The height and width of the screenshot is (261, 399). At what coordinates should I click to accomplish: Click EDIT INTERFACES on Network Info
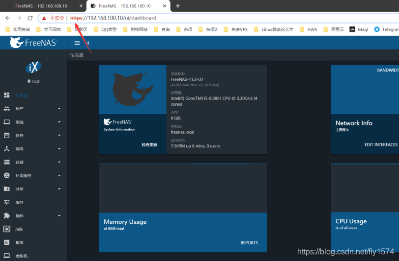coord(381,144)
